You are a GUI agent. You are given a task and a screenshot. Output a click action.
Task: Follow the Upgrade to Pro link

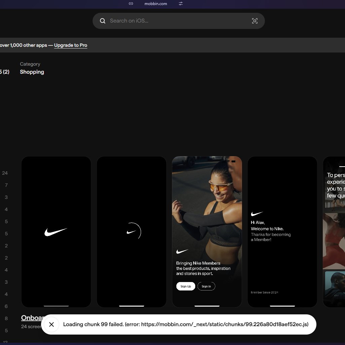click(71, 45)
